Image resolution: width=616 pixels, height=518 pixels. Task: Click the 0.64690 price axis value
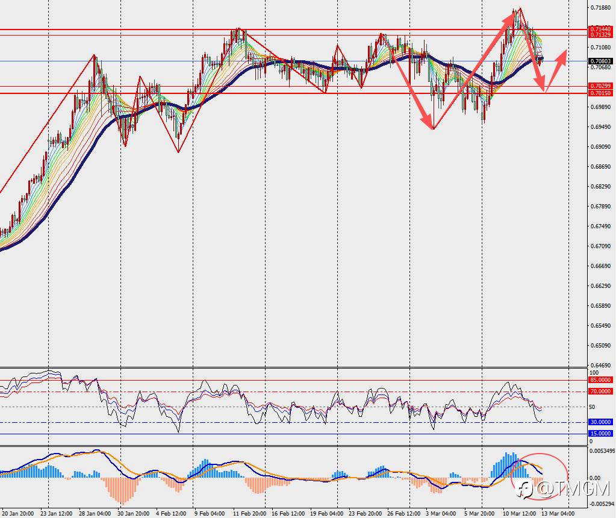point(601,365)
